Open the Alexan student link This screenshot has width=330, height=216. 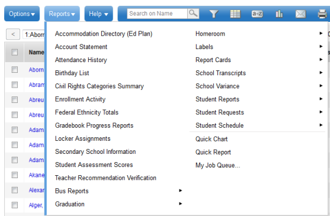click(37, 190)
